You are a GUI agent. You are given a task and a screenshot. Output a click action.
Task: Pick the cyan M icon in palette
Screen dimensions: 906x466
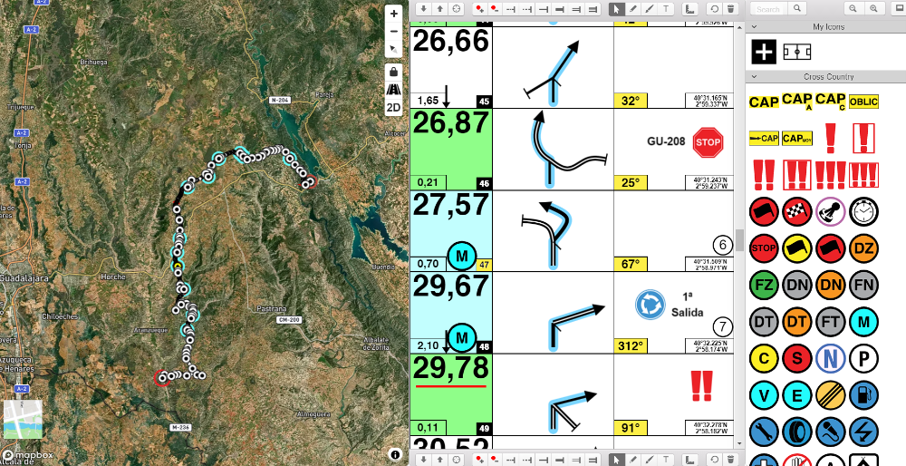point(863,322)
